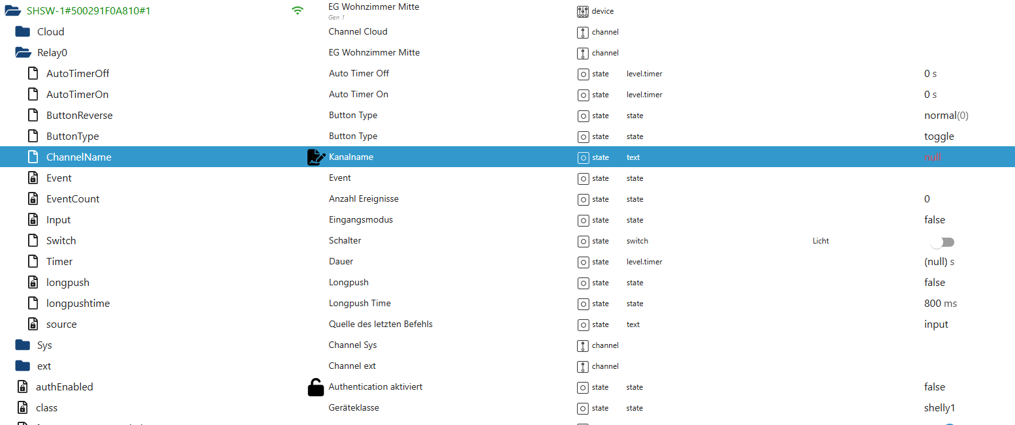Click the file icon of ButtonReverse

[x=33, y=115]
